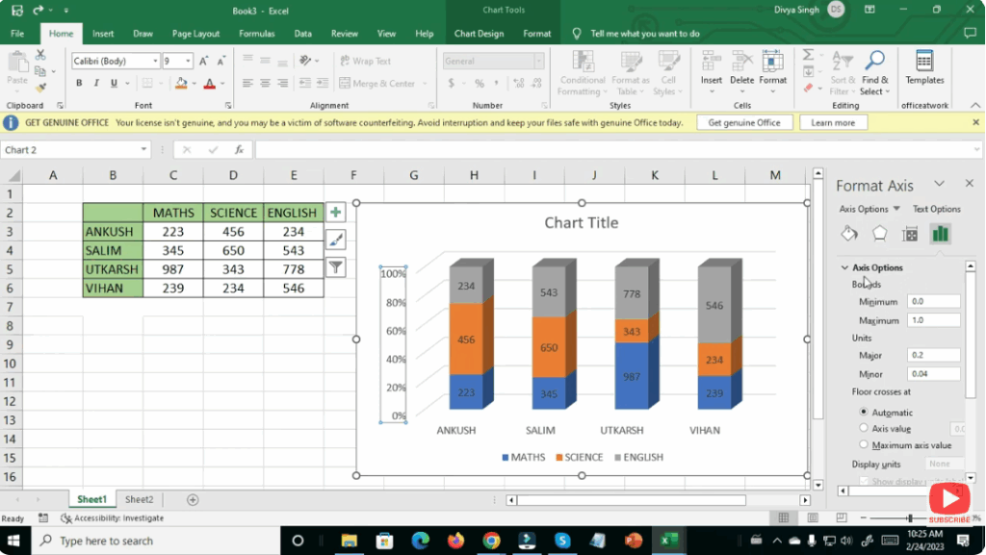The image size is (986, 555).
Task: Expand the Name Box dropdown arrow
Action: tap(144, 150)
